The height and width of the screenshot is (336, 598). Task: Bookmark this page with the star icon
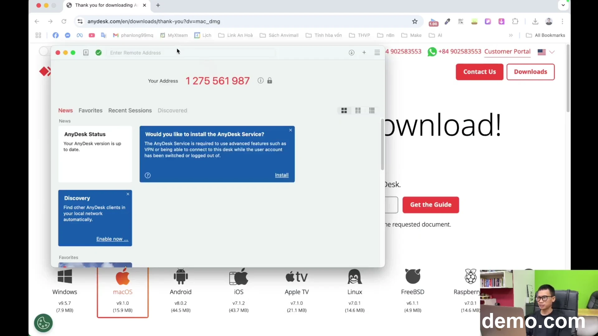[x=415, y=21]
